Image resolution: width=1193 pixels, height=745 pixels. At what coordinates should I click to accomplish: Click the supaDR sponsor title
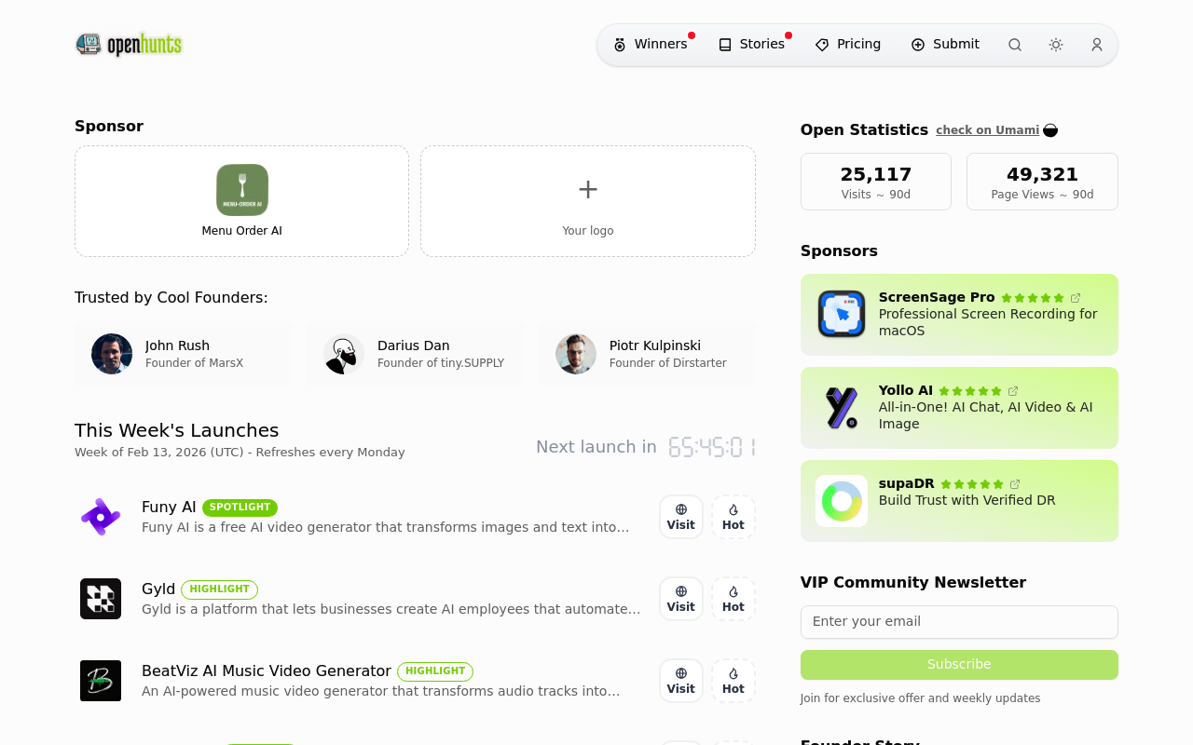tap(907, 483)
